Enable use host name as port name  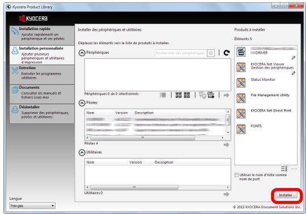click(236, 175)
